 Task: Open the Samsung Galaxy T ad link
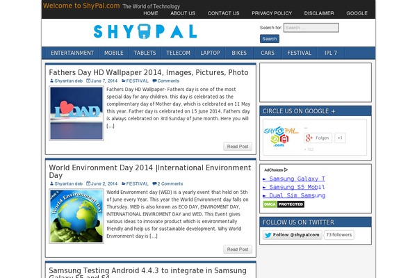294,179
